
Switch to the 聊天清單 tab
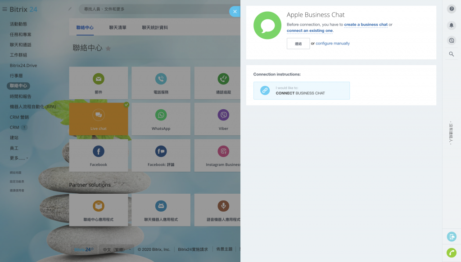[x=118, y=27]
